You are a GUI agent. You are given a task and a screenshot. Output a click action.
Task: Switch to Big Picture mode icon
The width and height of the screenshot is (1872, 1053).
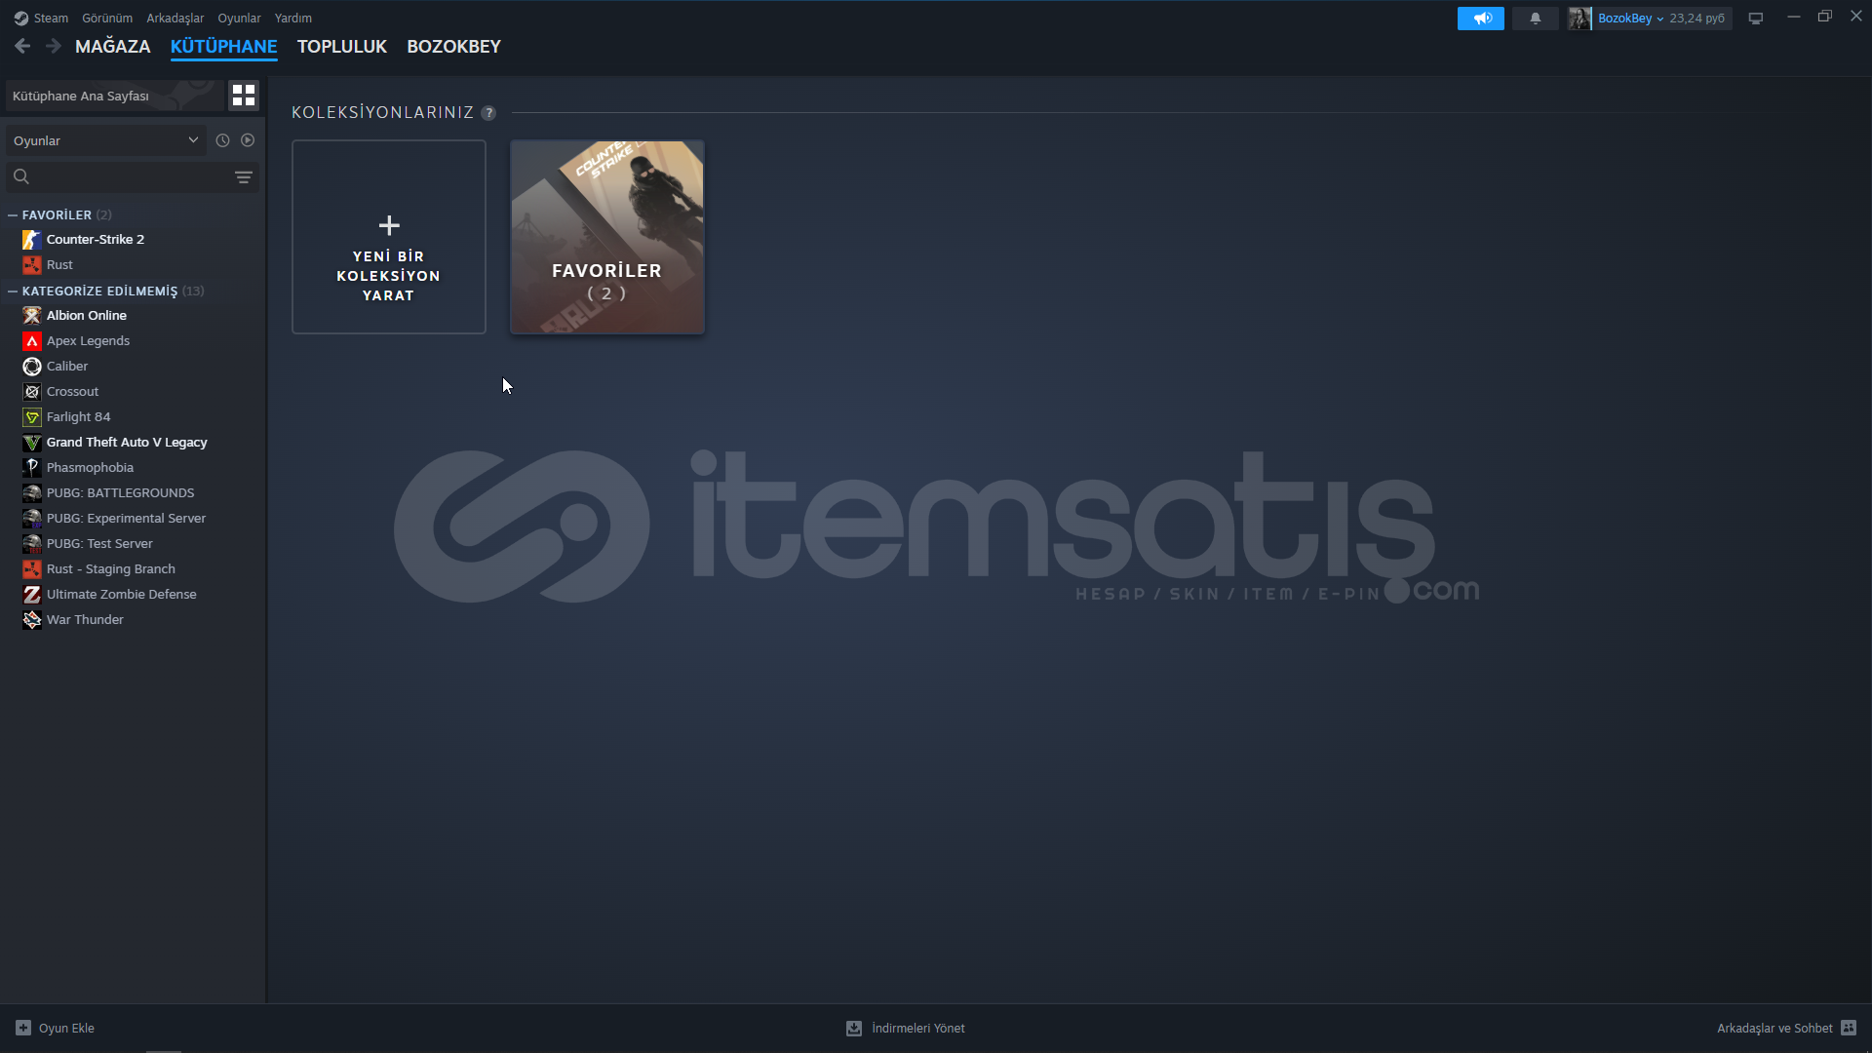pos(1755,19)
